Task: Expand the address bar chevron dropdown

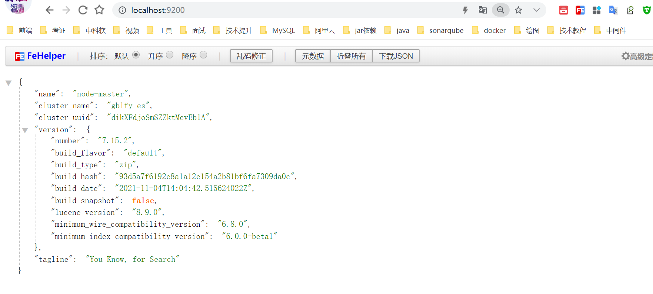Action: point(536,10)
